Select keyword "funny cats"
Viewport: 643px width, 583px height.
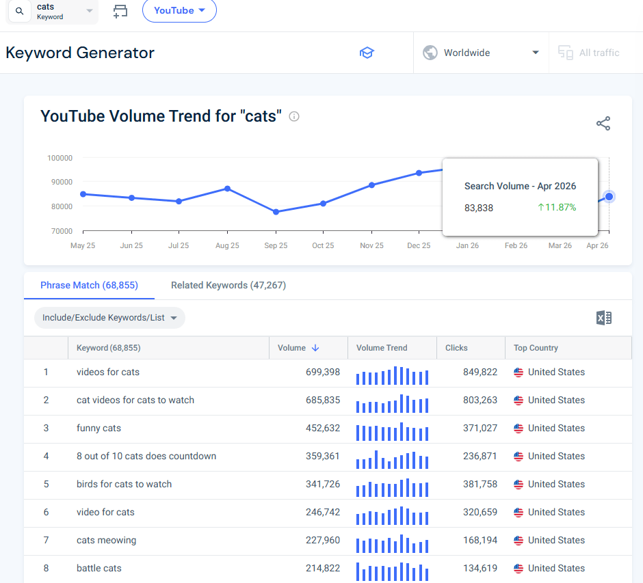point(99,428)
